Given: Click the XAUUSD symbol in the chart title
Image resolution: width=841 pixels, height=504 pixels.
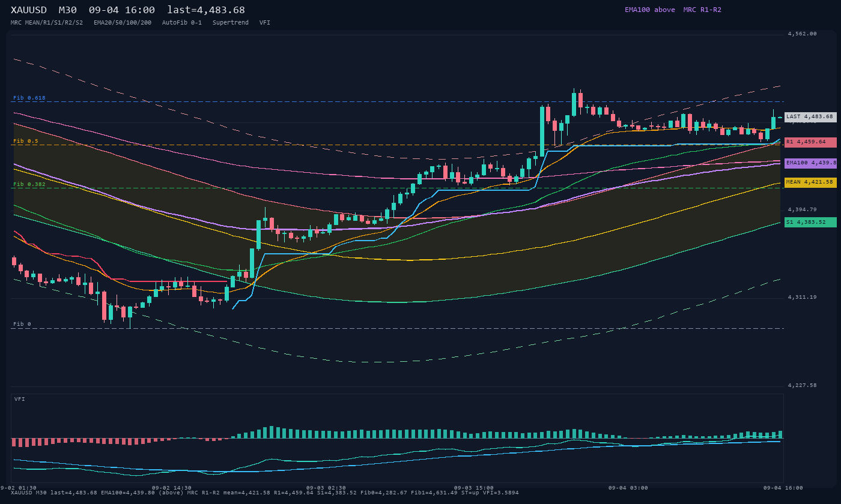Looking at the screenshot, I should click(x=29, y=10).
